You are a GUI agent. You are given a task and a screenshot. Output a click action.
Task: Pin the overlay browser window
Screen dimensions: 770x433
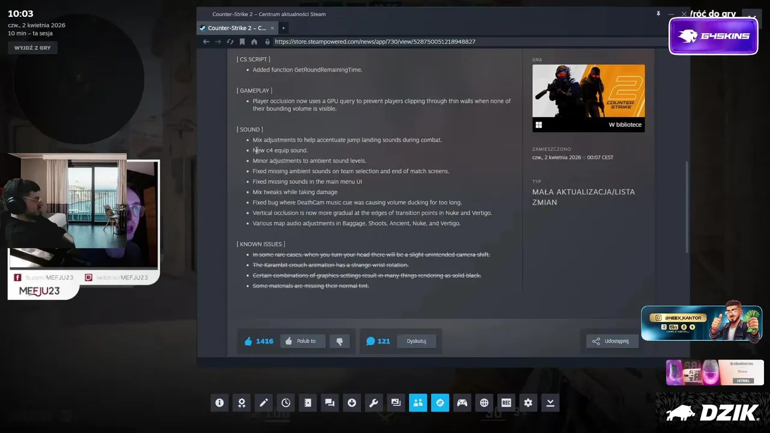pyautogui.click(x=658, y=13)
